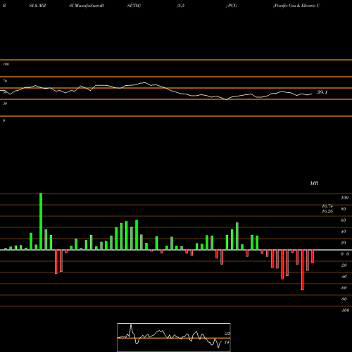Image resolution: width=352 pixels, height=352 pixels.
Task: Click the 16.74 value label
Action: pyautogui.click(x=327, y=206)
